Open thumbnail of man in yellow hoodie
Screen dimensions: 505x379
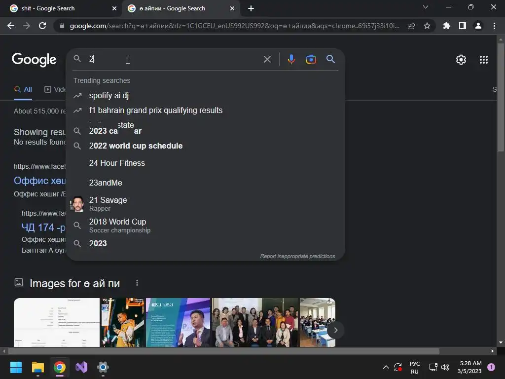123,322
